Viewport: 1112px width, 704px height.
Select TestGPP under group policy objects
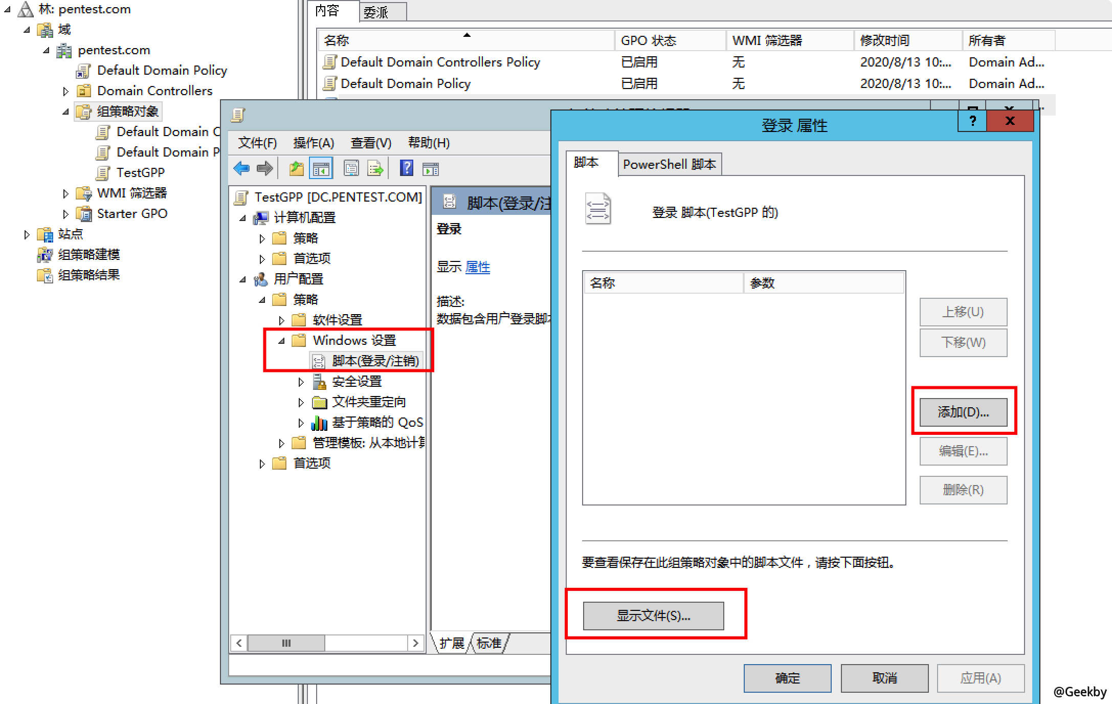[140, 173]
